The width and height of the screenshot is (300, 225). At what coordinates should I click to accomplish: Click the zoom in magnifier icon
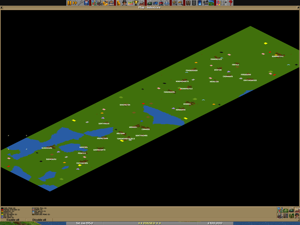[x=174, y=3]
